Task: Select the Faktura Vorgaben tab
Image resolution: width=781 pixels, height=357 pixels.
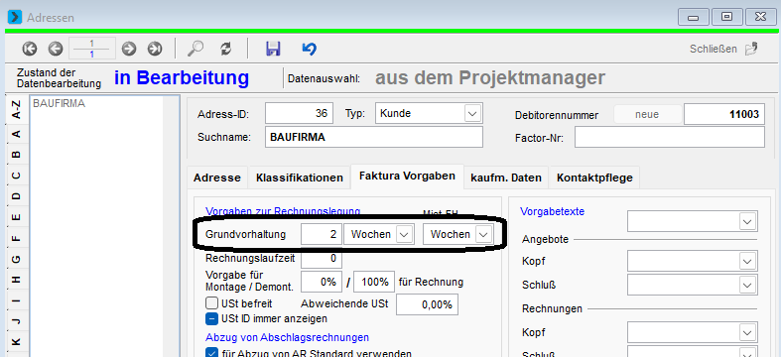Action: coord(407,176)
